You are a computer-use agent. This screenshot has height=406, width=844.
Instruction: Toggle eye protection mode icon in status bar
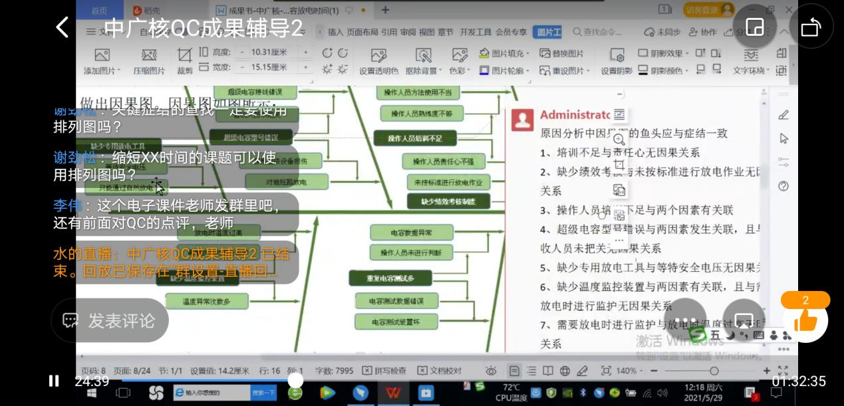coord(491,371)
